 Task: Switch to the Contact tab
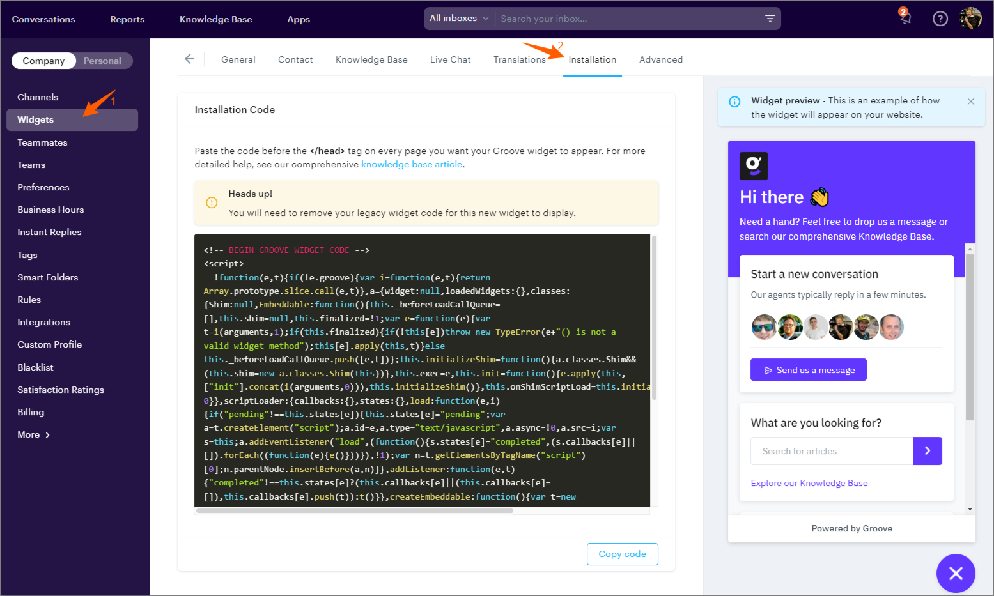(295, 59)
